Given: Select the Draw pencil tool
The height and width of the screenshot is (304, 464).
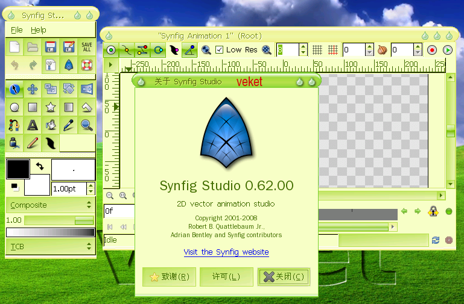Looking at the screenshot, I should tap(33, 143).
